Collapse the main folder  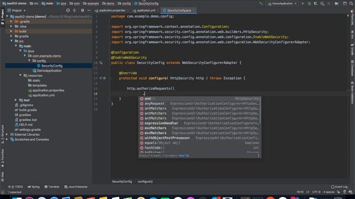pos(16,46)
